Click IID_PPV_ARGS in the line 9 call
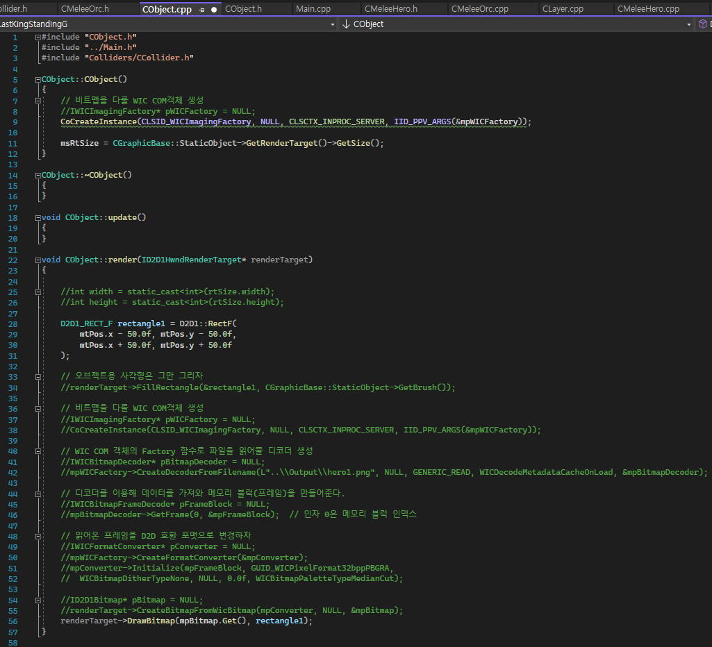Screen dimensions: 712x647 422,121
